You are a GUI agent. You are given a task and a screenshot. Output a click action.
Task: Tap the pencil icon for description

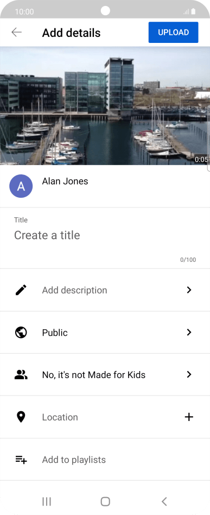tap(21, 290)
